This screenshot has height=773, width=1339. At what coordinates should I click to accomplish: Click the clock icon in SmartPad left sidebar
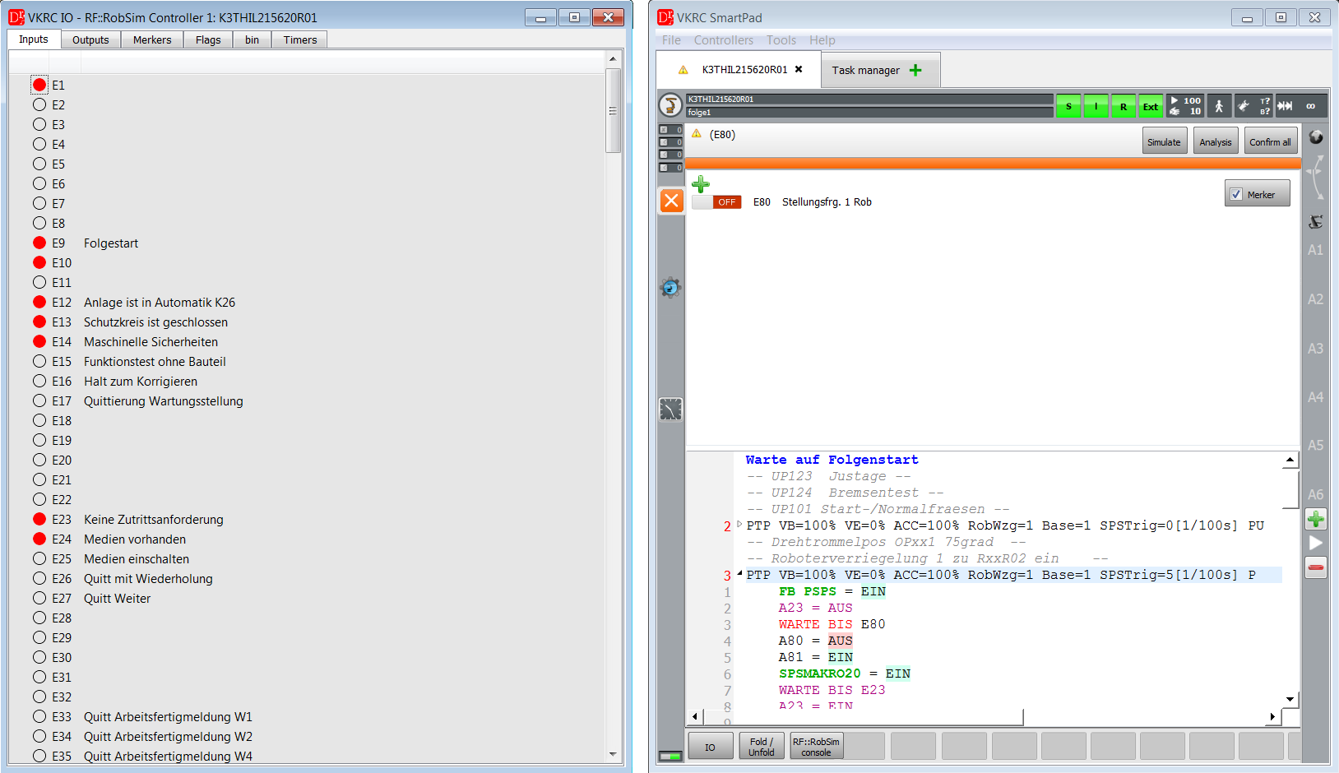(670, 409)
